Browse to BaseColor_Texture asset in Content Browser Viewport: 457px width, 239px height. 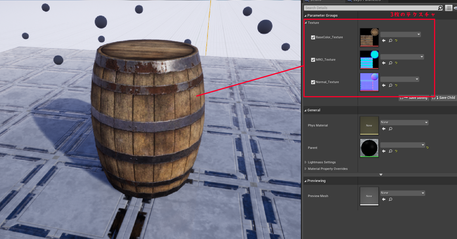click(x=391, y=41)
